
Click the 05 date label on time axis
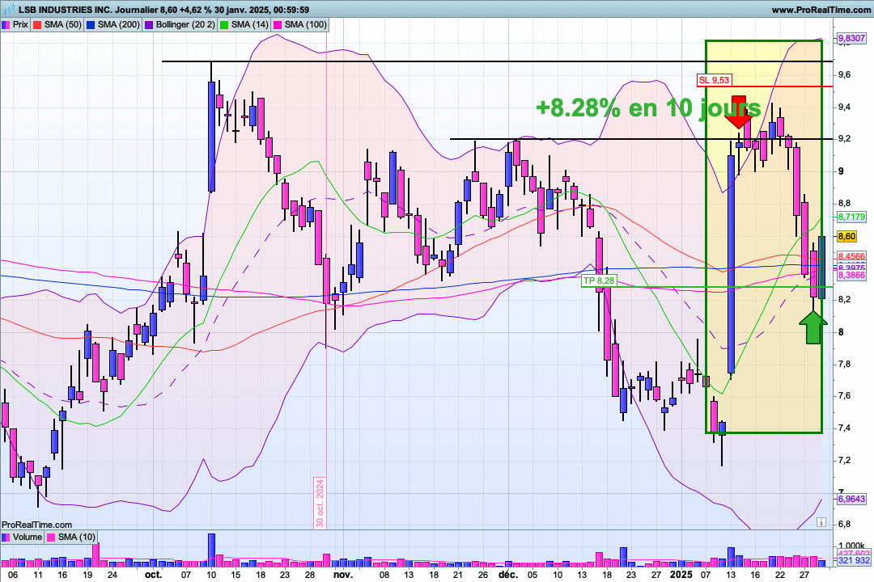point(532,575)
